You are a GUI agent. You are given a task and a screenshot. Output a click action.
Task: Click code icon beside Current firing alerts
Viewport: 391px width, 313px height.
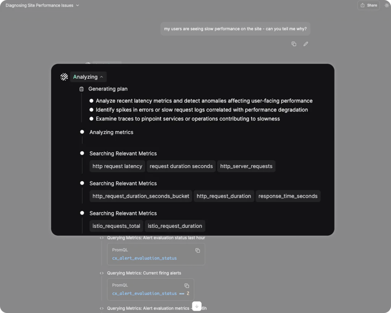click(102, 273)
